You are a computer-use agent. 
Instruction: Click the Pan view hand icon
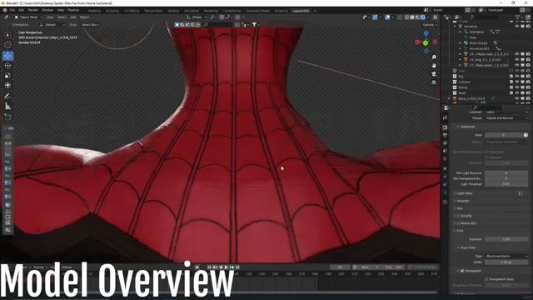click(434, 66)
